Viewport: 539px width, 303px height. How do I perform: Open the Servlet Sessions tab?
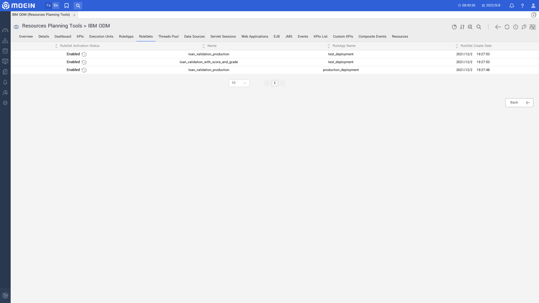[223, 37]
